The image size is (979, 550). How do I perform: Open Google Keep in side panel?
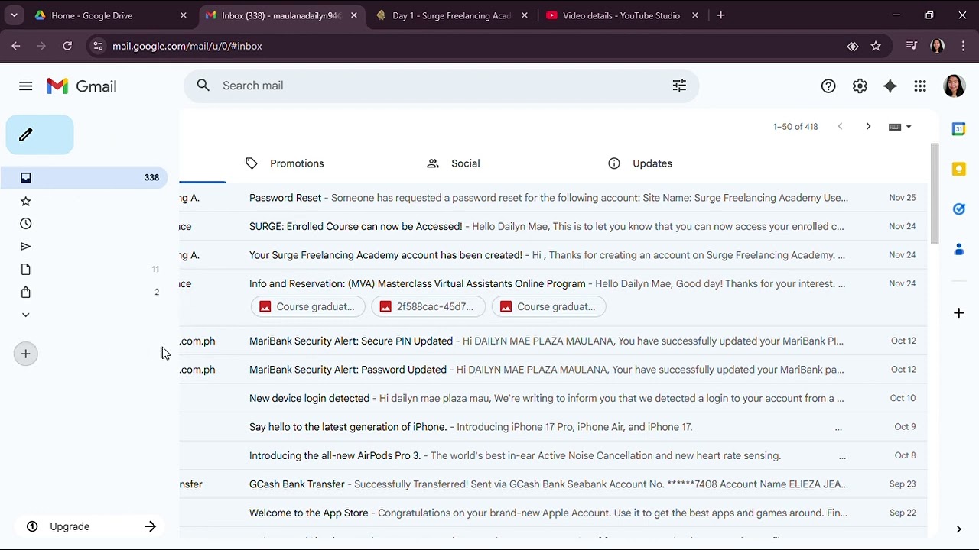[x=958, y=169]
